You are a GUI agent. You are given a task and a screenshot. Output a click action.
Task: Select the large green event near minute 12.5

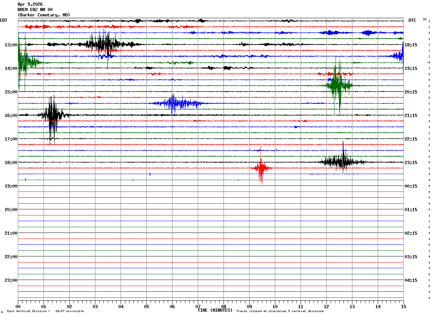tap(337, 85)
